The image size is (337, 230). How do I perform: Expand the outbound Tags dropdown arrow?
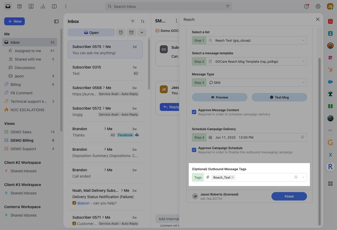coord(303,177)
